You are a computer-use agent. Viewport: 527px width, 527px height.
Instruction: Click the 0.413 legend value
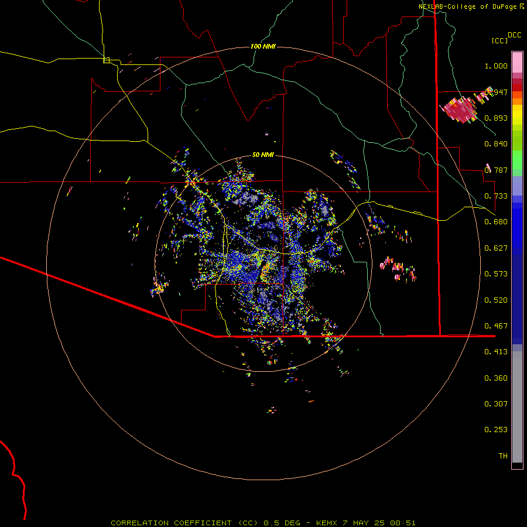496,352
